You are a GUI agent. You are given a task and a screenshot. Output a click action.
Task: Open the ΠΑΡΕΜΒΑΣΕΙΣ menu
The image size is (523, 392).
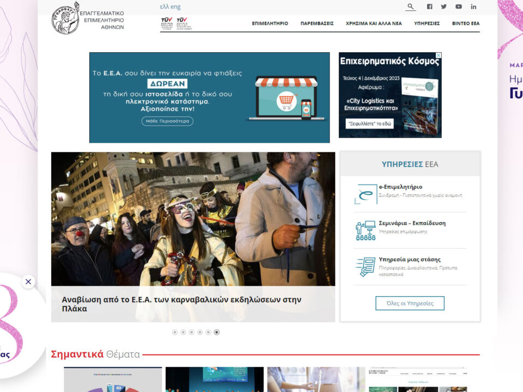pyautogui.click(x=317, y=23)
